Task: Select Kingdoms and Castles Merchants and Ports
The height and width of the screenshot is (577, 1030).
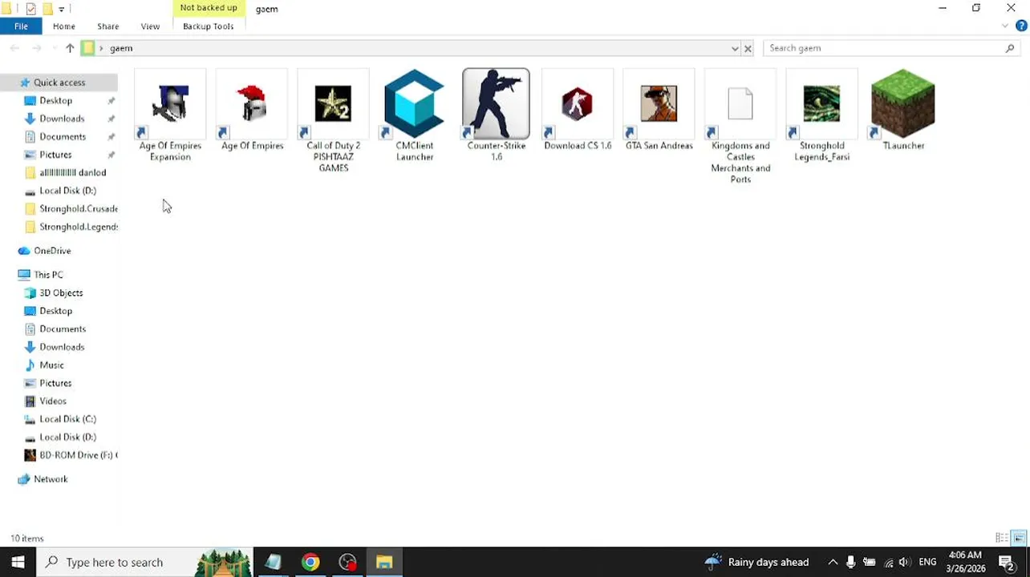Action: 740,127
